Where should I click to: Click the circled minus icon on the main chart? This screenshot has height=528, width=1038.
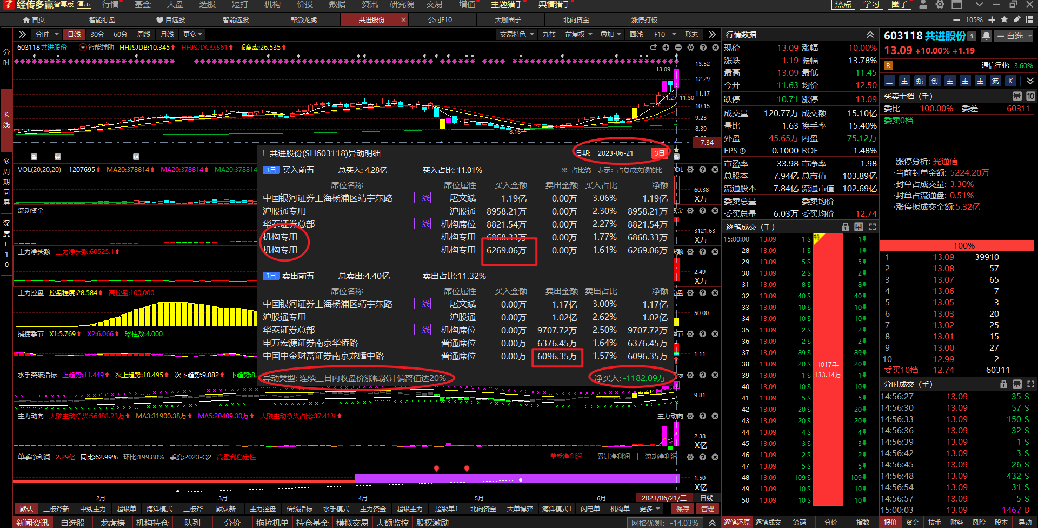click(678, 48)
